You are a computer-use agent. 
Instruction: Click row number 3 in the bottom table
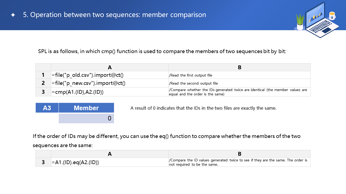(43, 162)
